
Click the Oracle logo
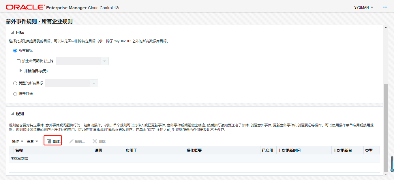pyautogui.click(x=25, y=7)
